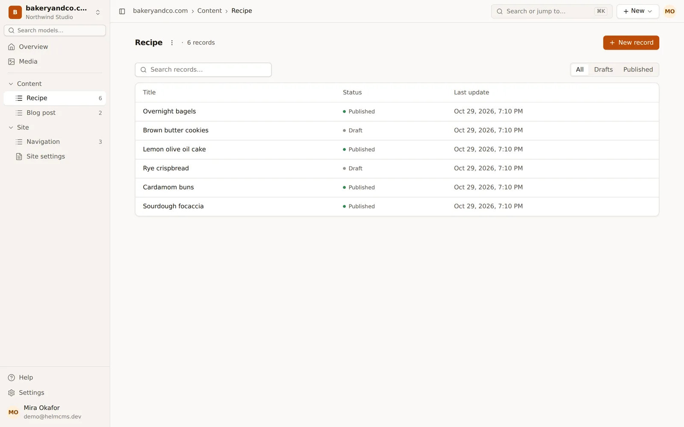
Task: Open the Lemon olive oil cake record
Action: [397, 149]
